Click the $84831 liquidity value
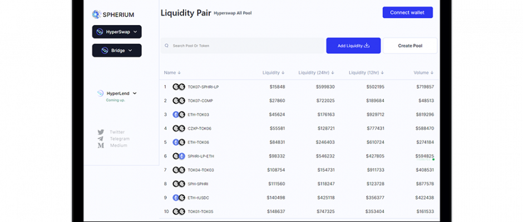Viewport: 523px width, 222px height. point(277,142)
